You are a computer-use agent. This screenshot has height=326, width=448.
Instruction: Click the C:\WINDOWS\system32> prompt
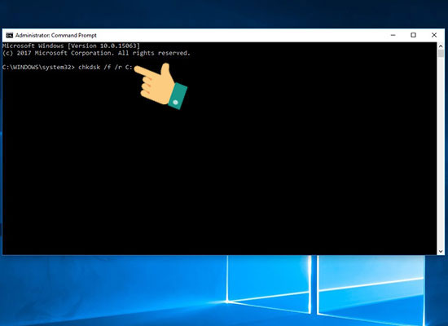(38, 67)
